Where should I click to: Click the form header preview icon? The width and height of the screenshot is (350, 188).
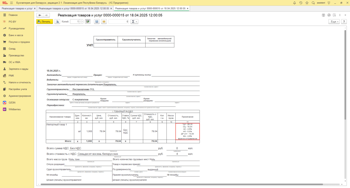pyautogui.click(x=334, y=15)
